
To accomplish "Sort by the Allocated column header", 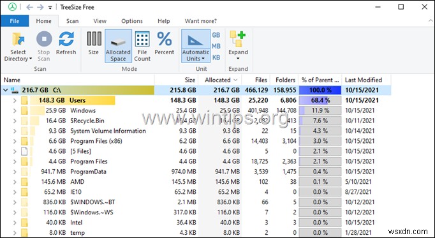I will tap(220, 80).
